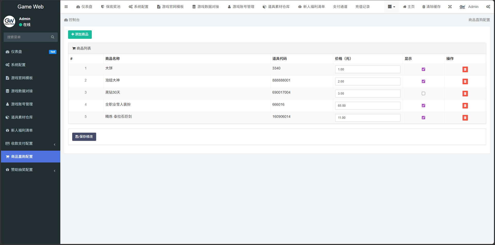Enable display checkbox for 黑钻30天
Image resolution: width=495 pixels, height=245 pixels.
pos(423,94)
